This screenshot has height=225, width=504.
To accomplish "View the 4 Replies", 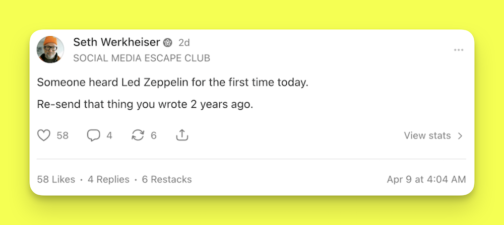I will (108, 179).
